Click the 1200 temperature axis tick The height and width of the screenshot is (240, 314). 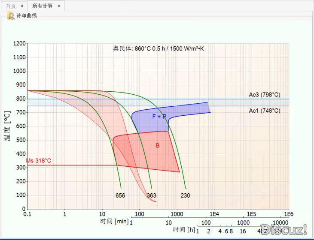click(19, 43)
